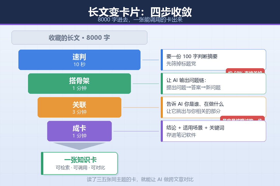Screen dimensions: 280x186
Task: Click the 收藏的长文 · 8000 字 box
Action: pyautogui.click(x=80, y=37)
